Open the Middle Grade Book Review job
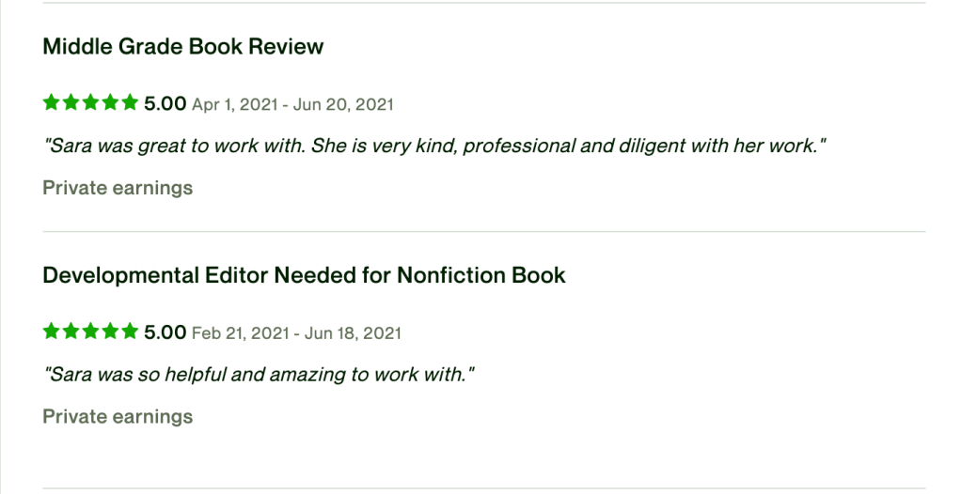The image size is (961, 494). pos(183,47)
